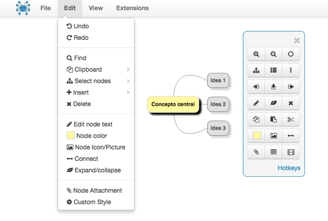
Task: Close the floating toolbar panel
Action: (297, 40)
